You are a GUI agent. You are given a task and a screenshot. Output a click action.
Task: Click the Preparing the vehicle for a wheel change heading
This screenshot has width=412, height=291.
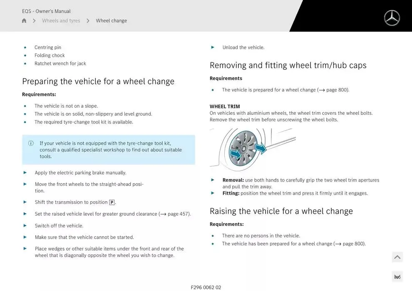point(98,81)
